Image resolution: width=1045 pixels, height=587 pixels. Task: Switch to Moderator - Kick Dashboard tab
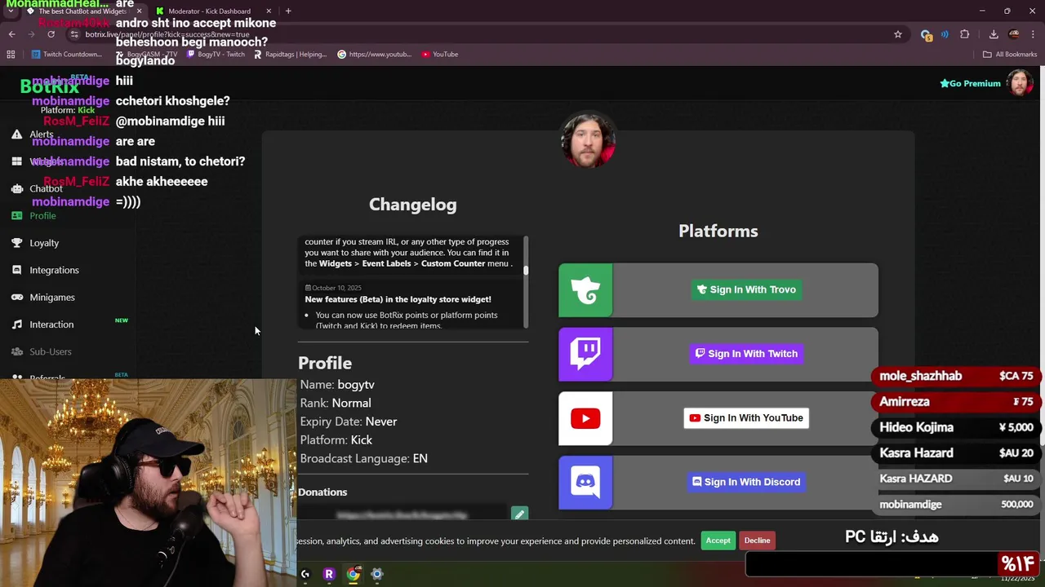tap(209, 11)
